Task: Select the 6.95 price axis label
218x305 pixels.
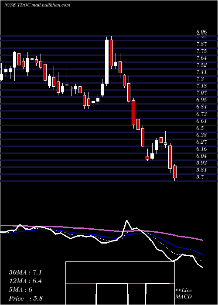Action: pos(201,100)
